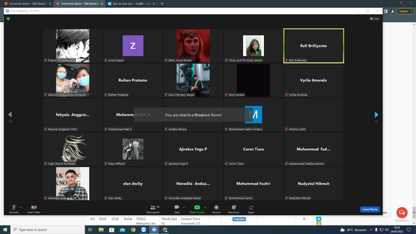Open the first Chrome icon on the taskbar
The width and height of the screenshot is (416, 234).
click(x=133, y=229)
